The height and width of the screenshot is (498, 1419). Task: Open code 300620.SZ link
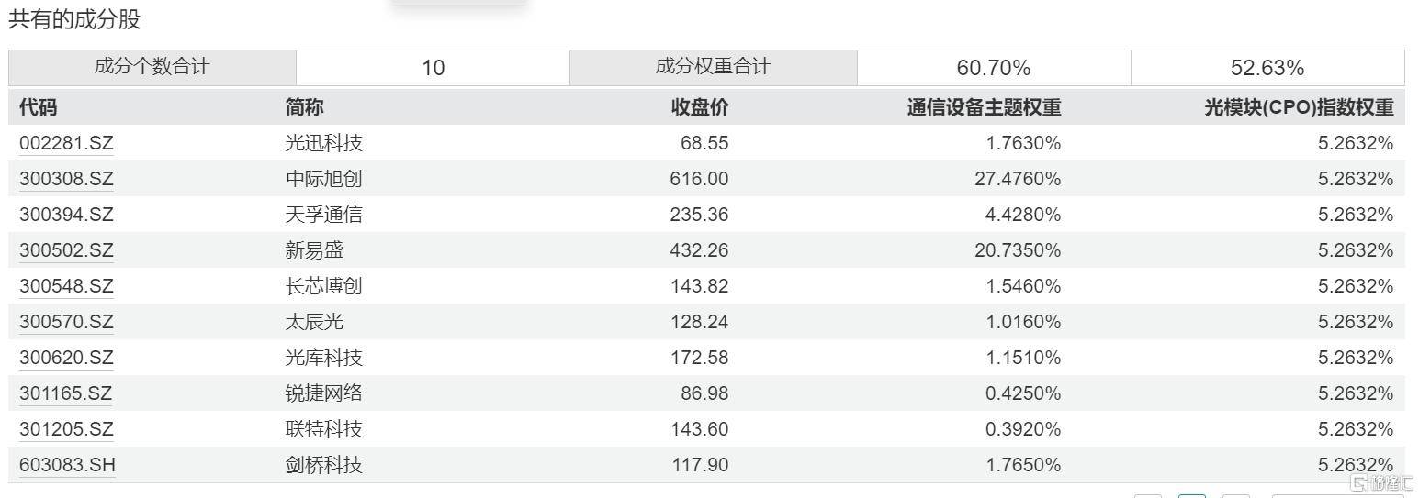pos(66,358)
